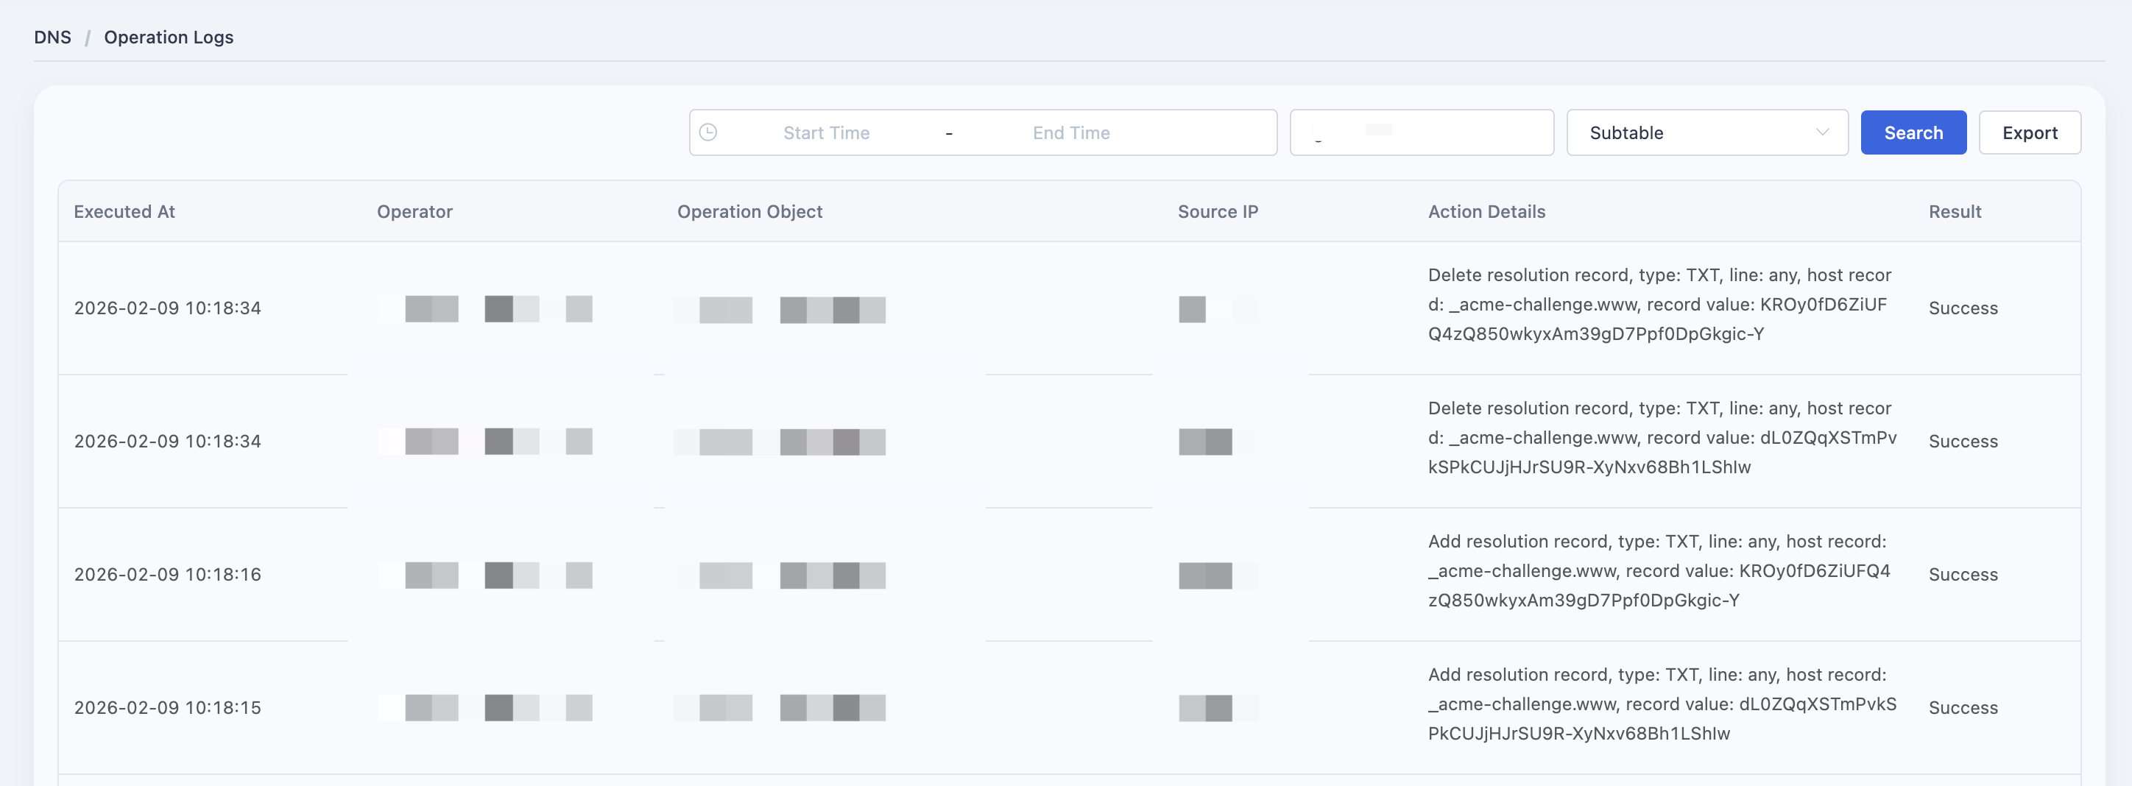Select the 2026-02-09 10:18:16 timestamp
The width and height of the screenshot is (2132, 786).
point(167,574)
